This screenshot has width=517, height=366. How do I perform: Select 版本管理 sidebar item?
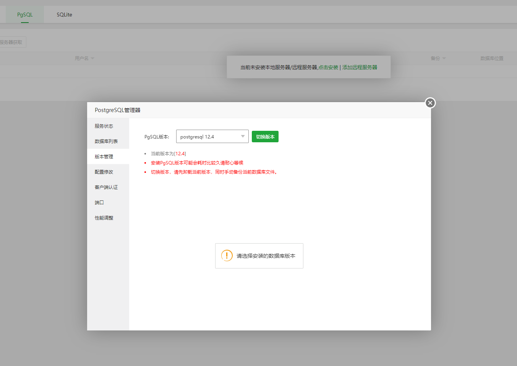pos(108,156)
